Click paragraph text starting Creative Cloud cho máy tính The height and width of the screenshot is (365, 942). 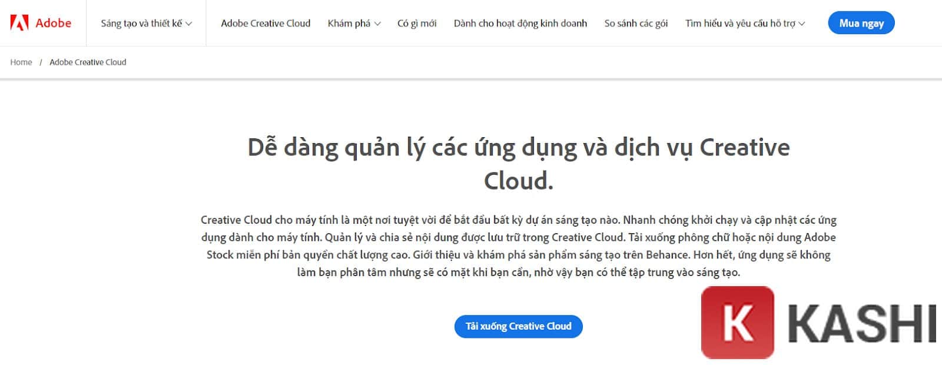click(x=519, y=246)
